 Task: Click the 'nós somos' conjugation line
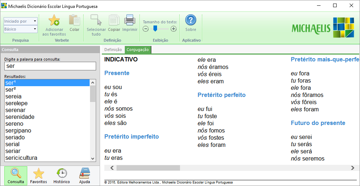coord(118,108)
